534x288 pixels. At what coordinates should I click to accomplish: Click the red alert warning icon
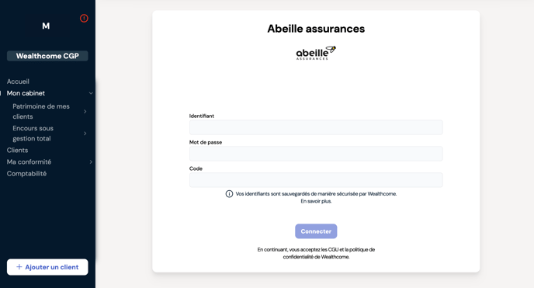84,19
